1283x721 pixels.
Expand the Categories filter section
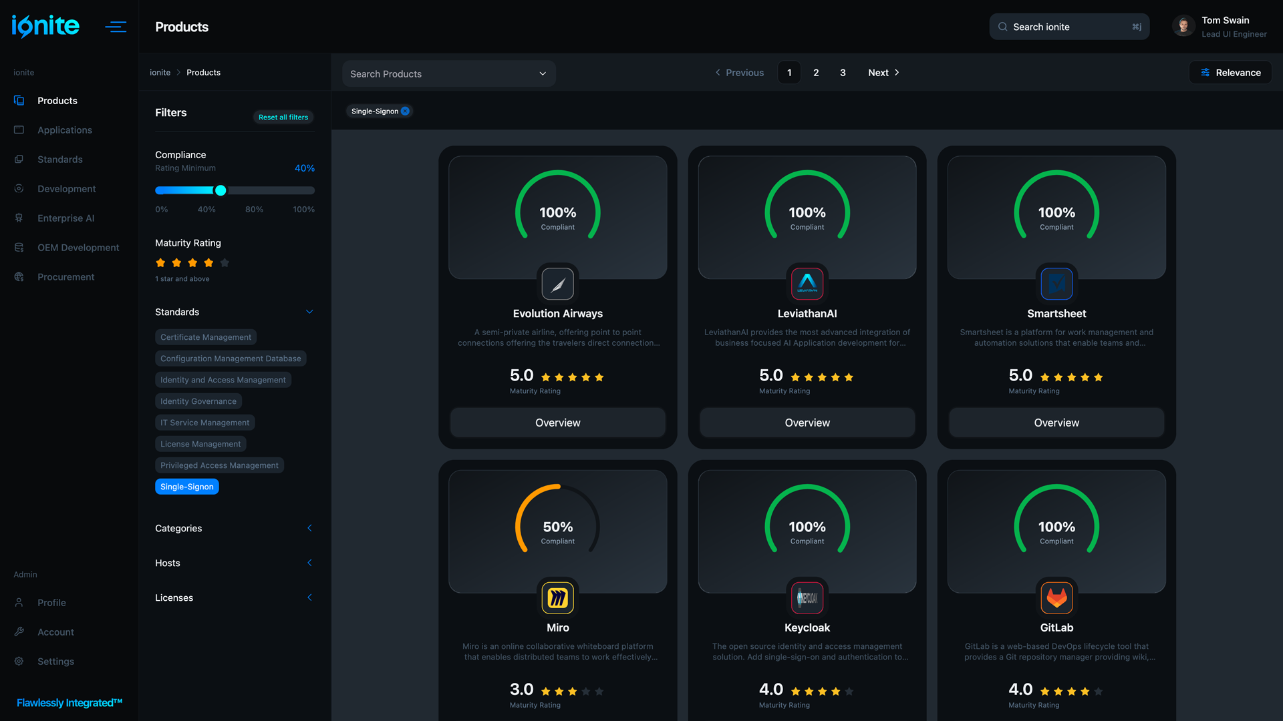[x=309, y=528]
